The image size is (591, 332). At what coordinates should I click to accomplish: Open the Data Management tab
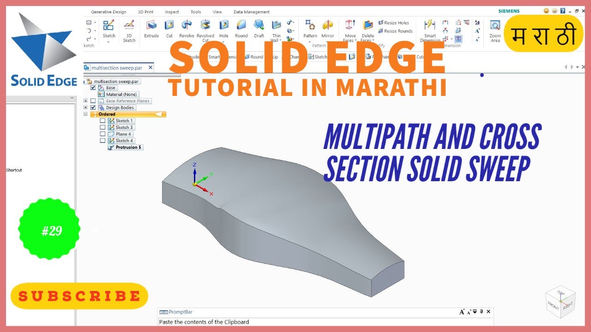[252, 12]
